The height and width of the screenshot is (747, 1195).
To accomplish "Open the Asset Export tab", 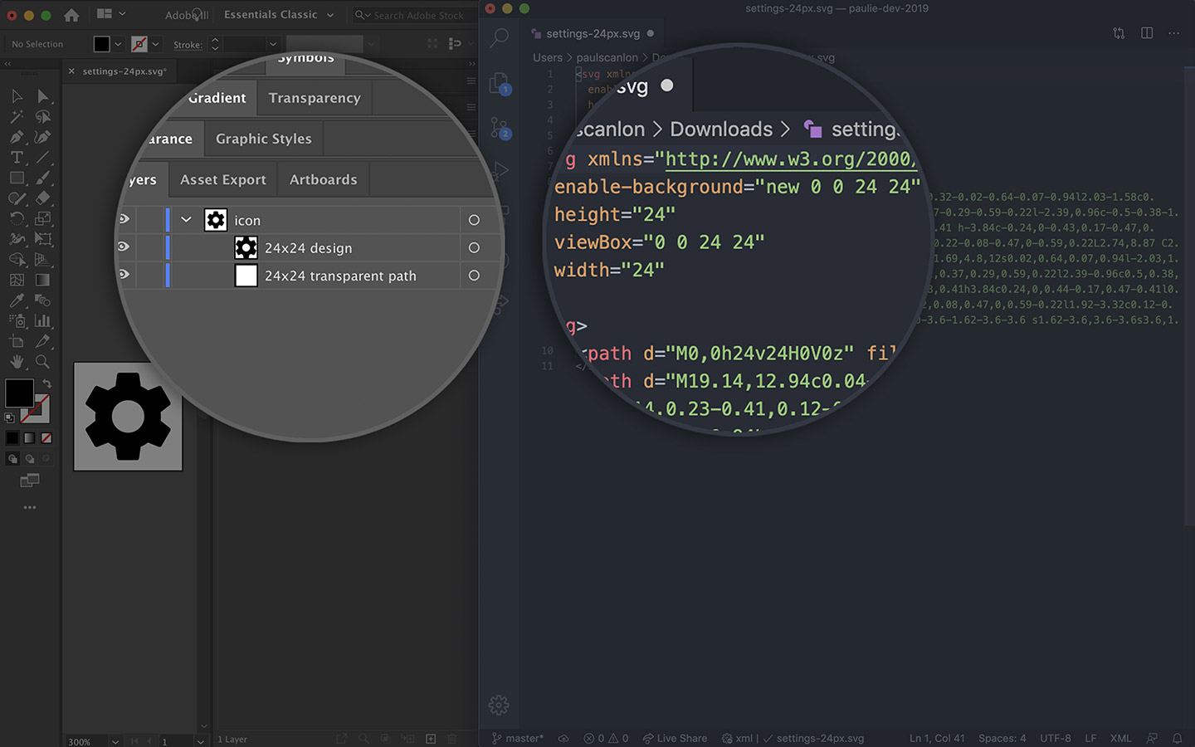I will tap(223, 179).
